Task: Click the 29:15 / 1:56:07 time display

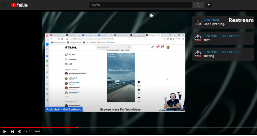Action: click(32, 131)
